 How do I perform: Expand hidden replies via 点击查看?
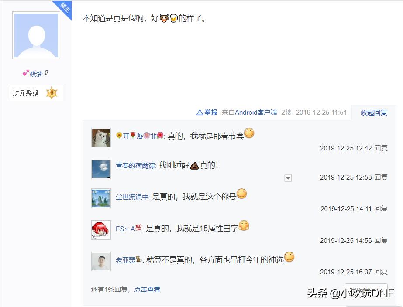147,289
